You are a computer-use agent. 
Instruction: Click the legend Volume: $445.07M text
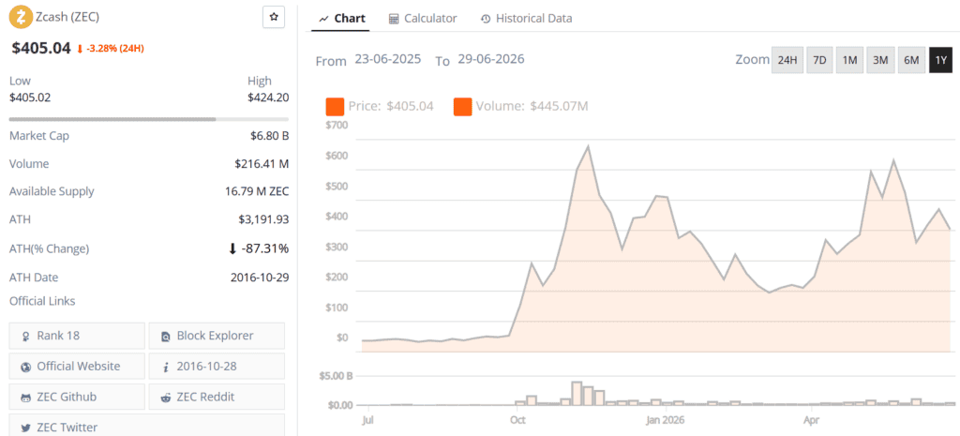pyautogui.click(x=532, y=106)
